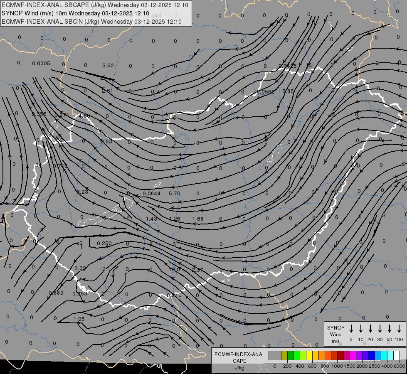Pick the white swatch ending the CAPE scale
Viewport: 407px width, 374px height.
pyautogui.click(x=397, y=355)
